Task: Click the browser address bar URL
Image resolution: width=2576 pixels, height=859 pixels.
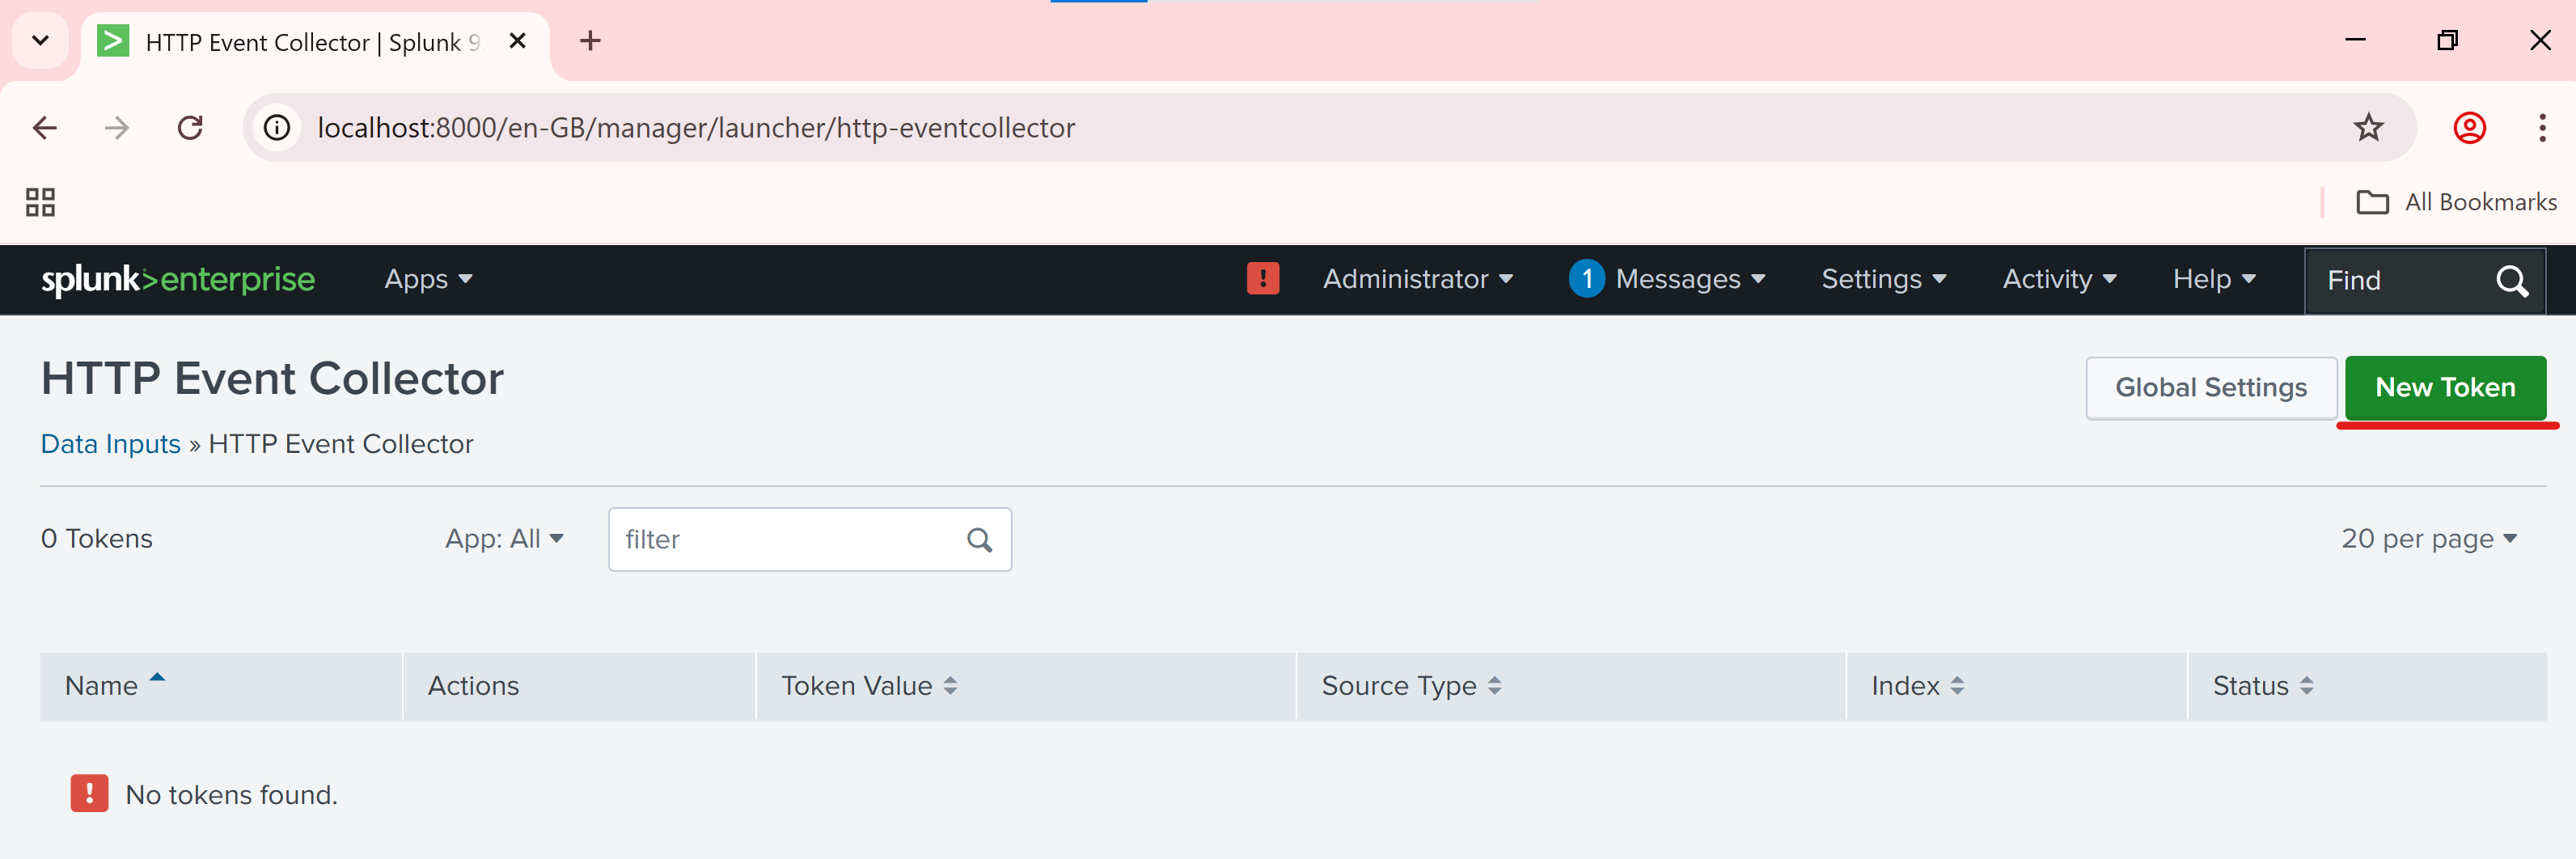Action: 696,128
